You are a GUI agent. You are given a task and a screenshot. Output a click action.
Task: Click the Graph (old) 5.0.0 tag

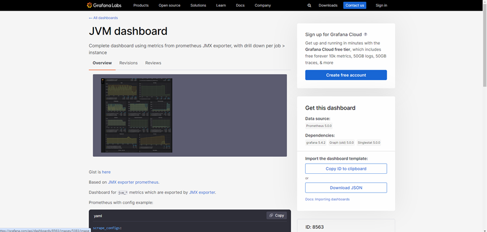(x=341, y=143)
